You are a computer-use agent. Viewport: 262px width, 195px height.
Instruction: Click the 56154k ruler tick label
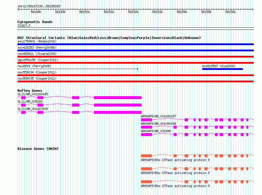click(182, 12)
